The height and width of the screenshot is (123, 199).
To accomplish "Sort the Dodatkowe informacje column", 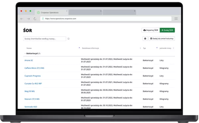I will click(x=140, y=48).
